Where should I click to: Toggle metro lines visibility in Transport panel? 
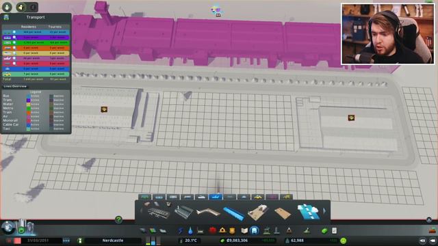[14, 42]
